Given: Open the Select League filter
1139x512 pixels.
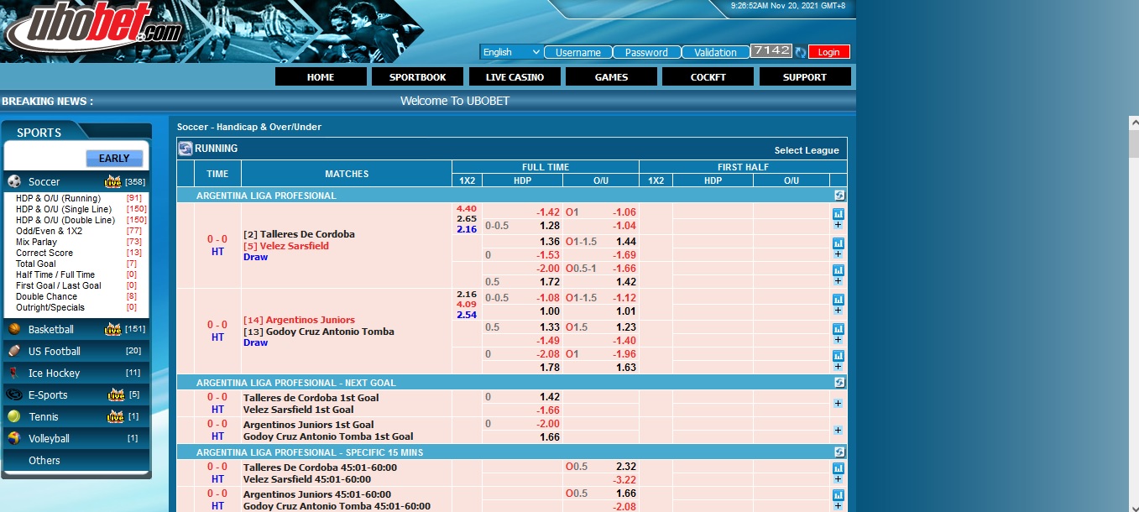Looking at the screenshot, I should click(807, 150).
